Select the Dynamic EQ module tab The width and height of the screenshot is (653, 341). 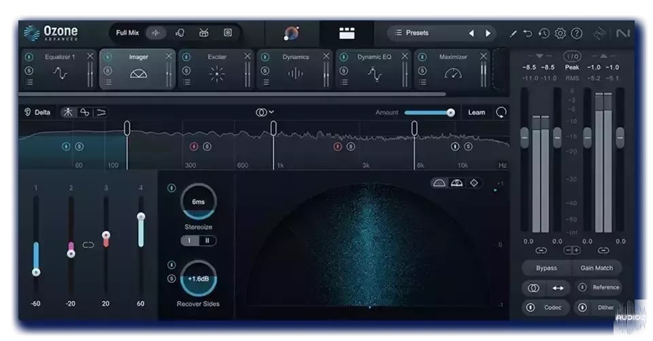coord(373,69)
